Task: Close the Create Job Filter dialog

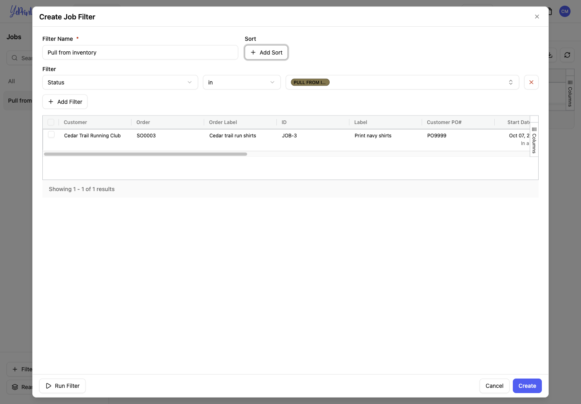Action: tap(537, 17)
